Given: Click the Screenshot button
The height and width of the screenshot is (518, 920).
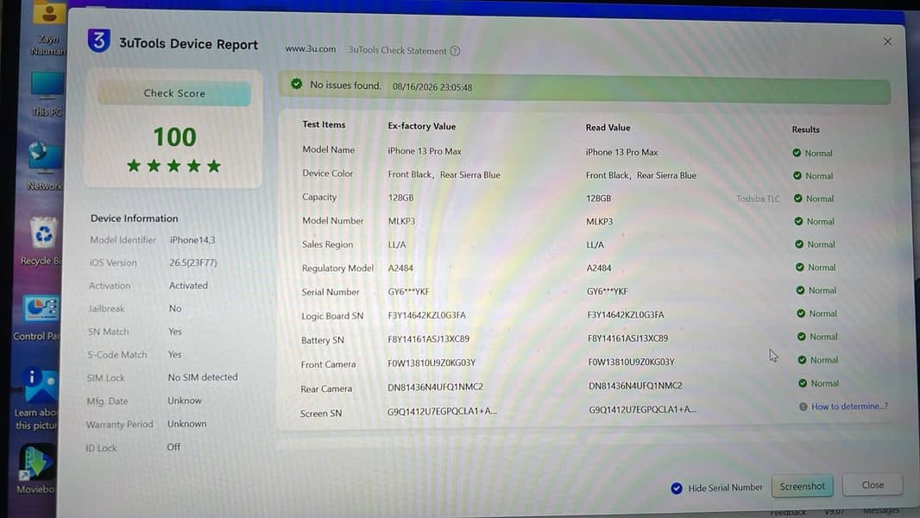Looking at the screenshot, I should tap(802, 486).
